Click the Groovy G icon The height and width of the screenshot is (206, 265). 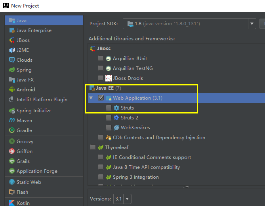[12, 141]
